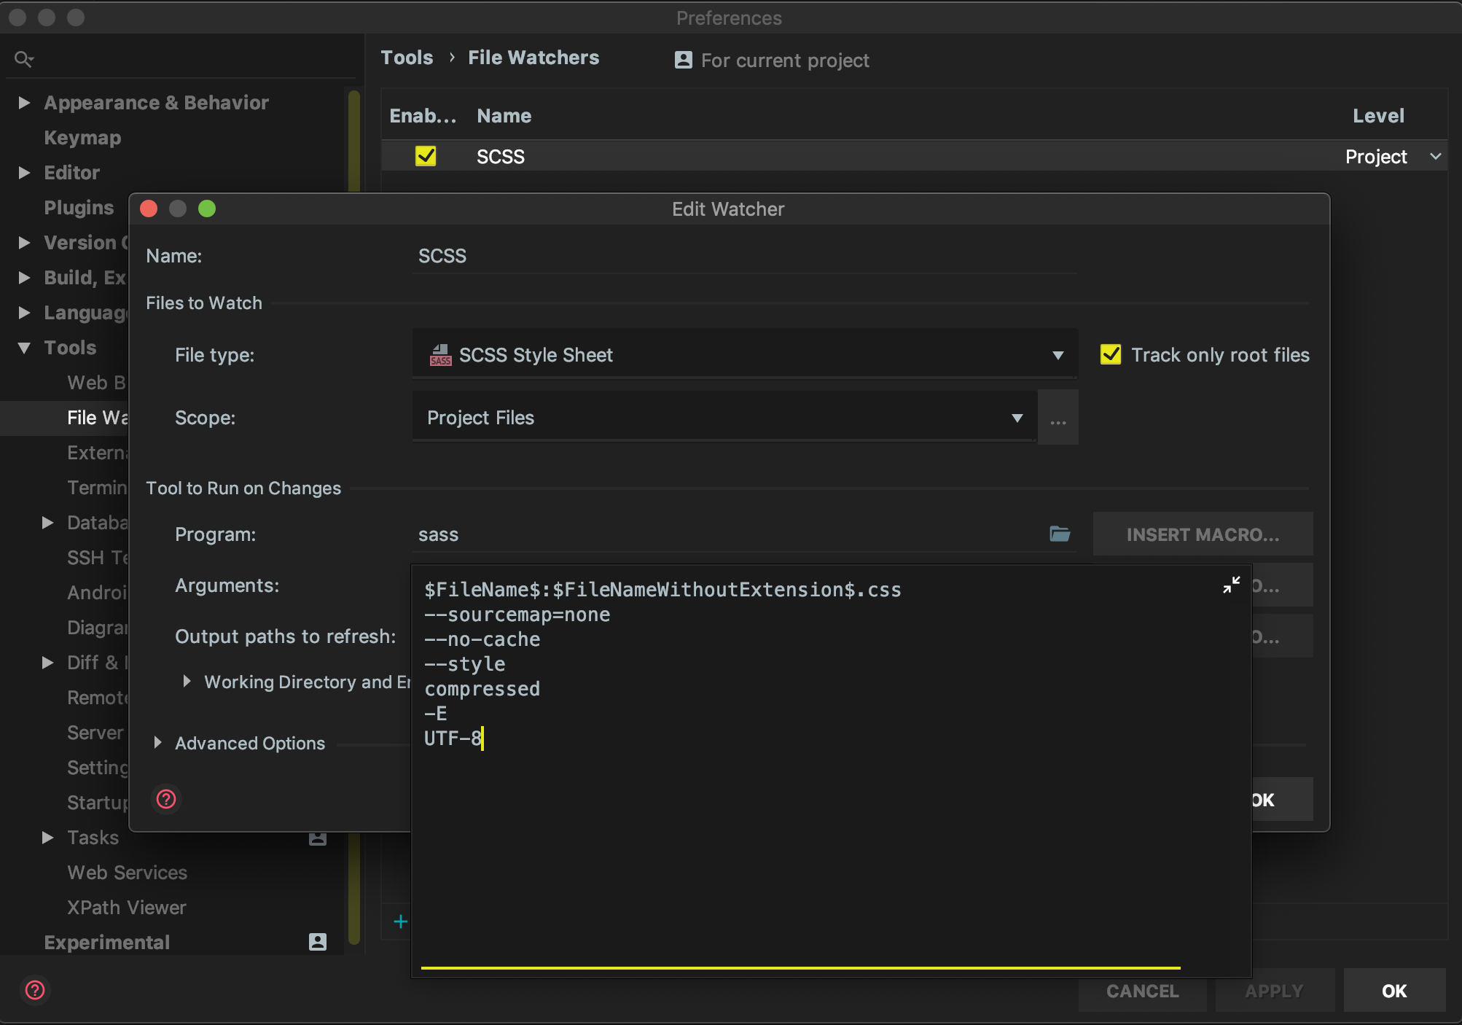Select SSH Terminal item in tree
The width and height of the screenshot is (1462, 1025).
coord(98,558)
